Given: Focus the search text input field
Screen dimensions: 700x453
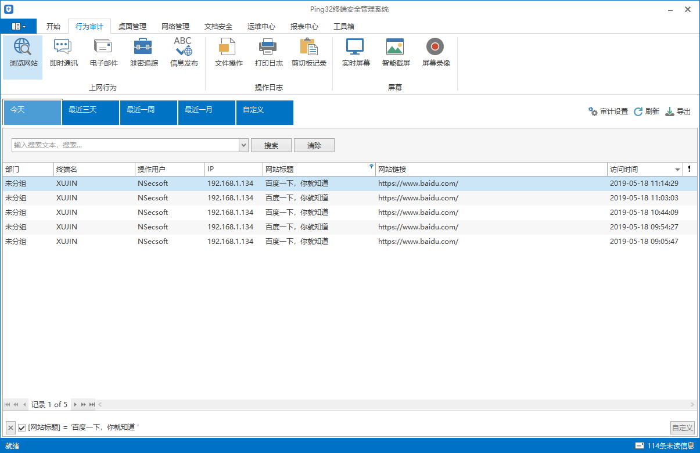Looking at the screenshot, I should (x=125, y=145).
